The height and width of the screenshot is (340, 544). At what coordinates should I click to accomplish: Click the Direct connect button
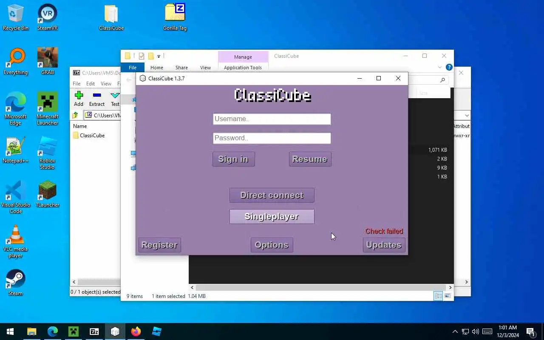click(272, 195)
